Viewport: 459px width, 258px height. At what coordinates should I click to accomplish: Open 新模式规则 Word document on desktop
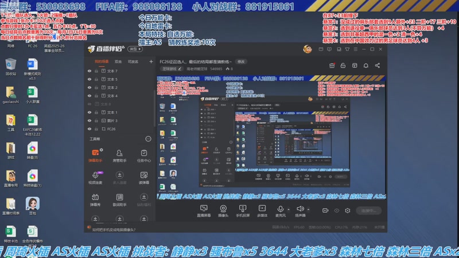pyautogui.click(x=32, y=69)
